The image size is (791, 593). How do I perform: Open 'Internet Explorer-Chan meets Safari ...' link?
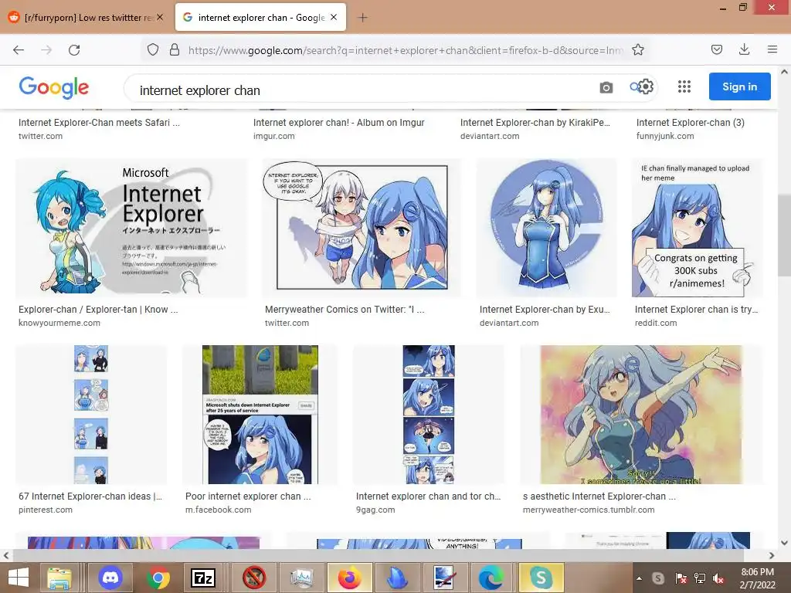point(99,123)
